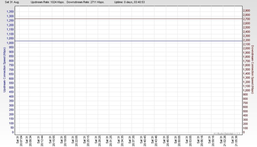Viewport: 257px width, 147px height.
Task: Click the 1,000 downstream axis label
Action: pyautogui.click(x=246, y=90)
